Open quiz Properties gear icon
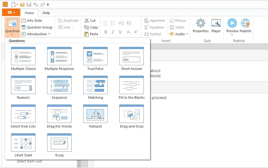 [x=200, y=24]
